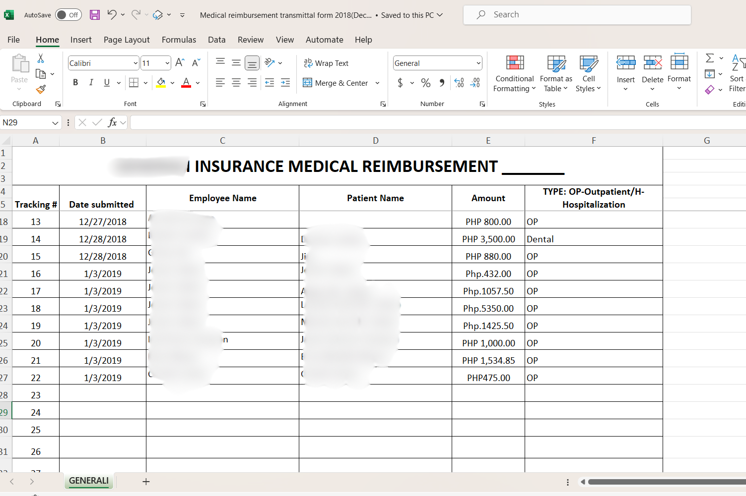The width and height of the screenshot is (746, 496).
Task: Open Format as Table dropdown
Action: [x=556, y=73]
